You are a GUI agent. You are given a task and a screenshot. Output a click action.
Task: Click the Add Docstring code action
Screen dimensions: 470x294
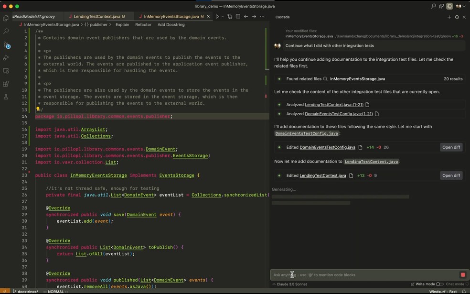171,24
